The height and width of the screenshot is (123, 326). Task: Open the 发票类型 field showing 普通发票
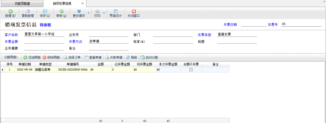pos(237,34)
